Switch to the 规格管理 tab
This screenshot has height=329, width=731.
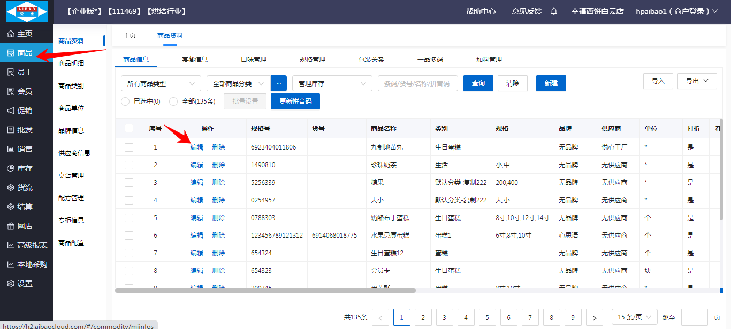coord(312,60)
